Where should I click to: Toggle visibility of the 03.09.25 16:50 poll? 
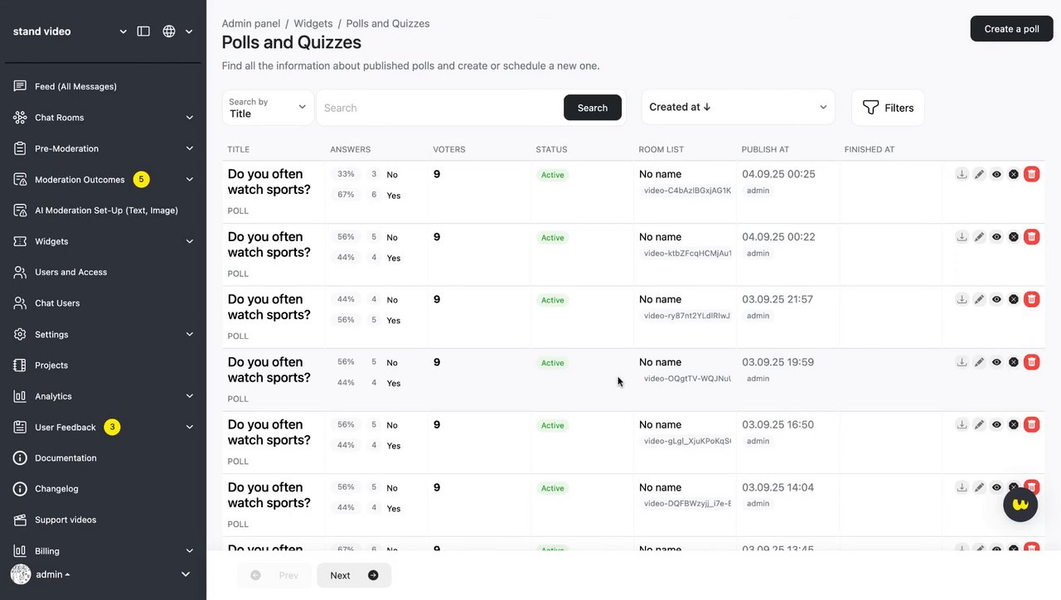(996, 424)
